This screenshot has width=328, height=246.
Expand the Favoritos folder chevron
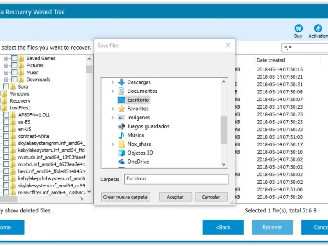coord(112,109)
